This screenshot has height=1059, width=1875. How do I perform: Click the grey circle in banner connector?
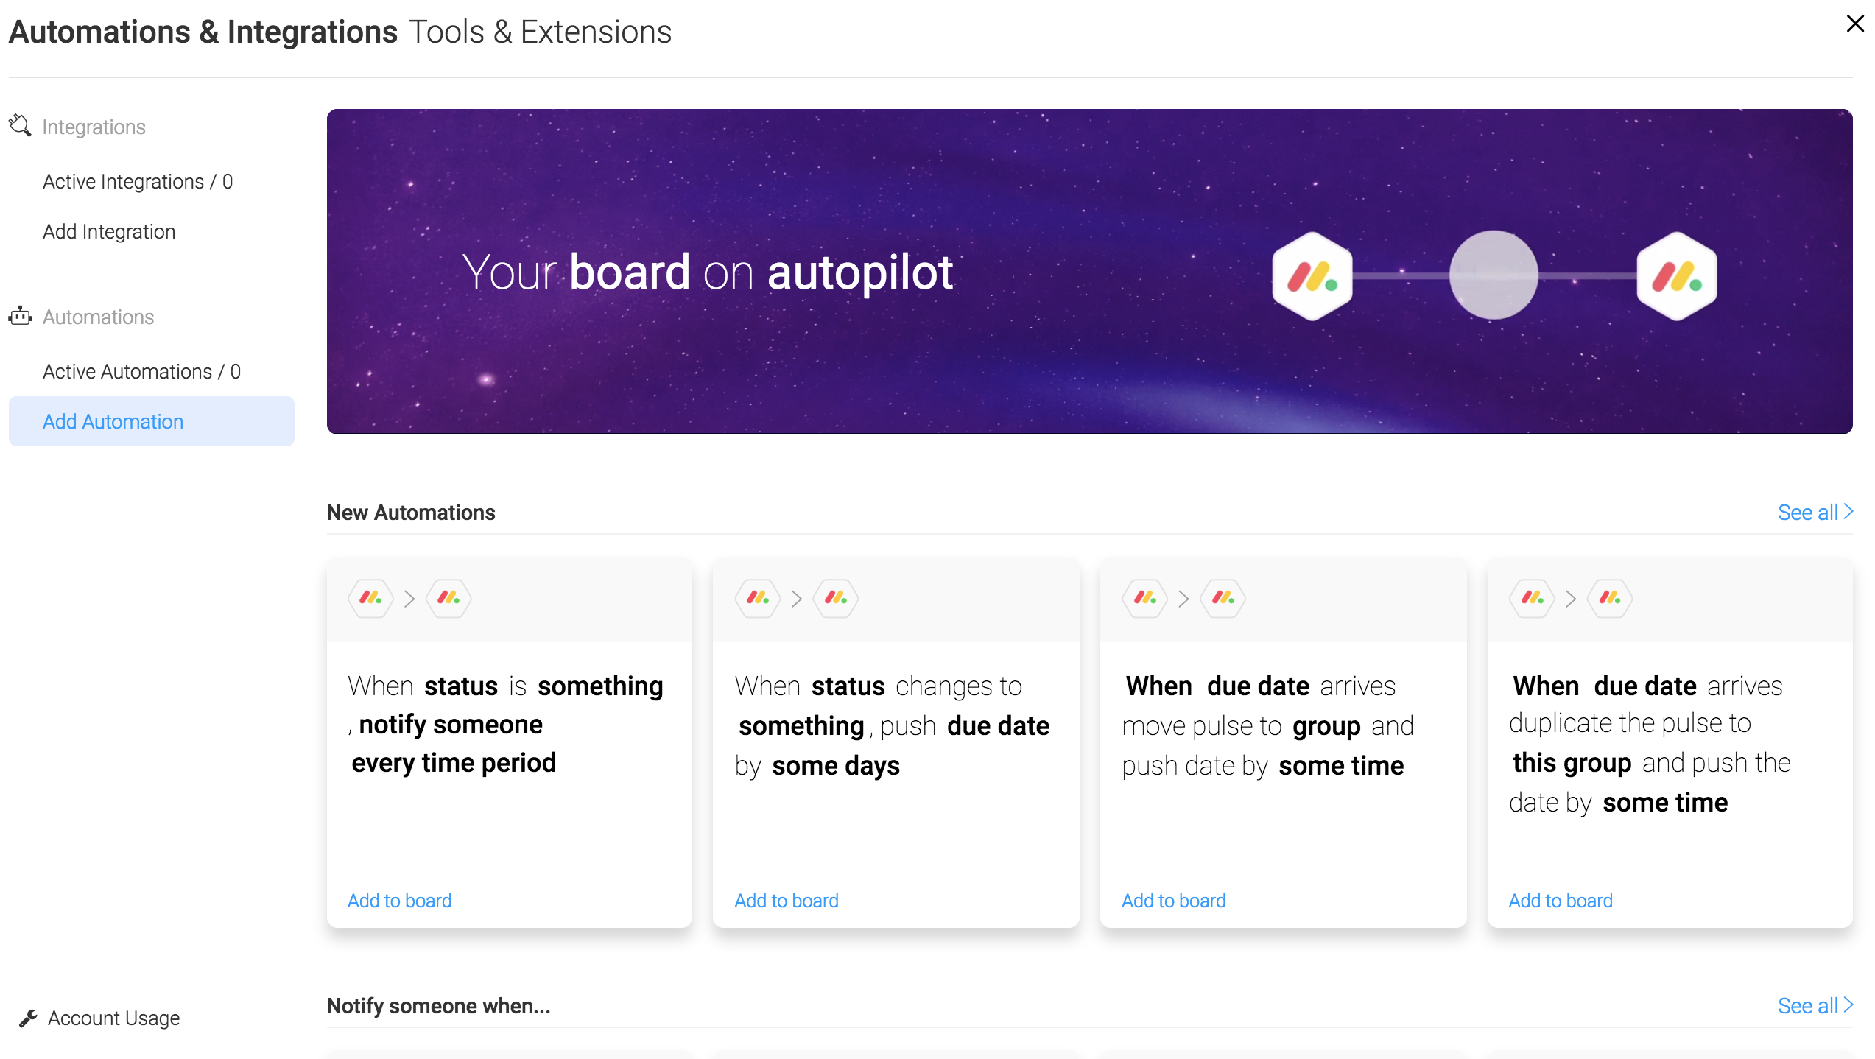(1494, 275)
